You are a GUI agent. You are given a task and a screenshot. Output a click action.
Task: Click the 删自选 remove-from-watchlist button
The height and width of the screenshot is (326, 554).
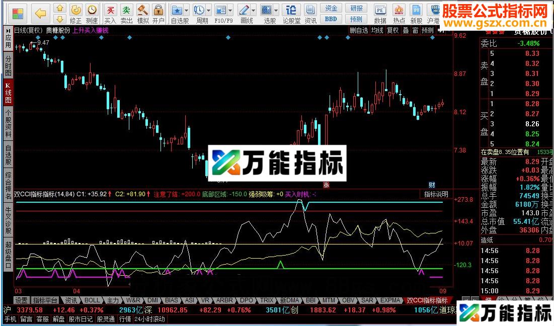point(358,30)
